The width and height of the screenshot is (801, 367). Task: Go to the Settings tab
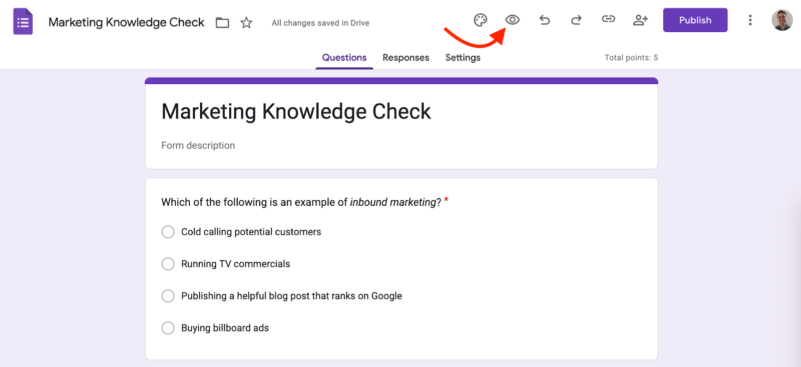[x=463, y=58]
